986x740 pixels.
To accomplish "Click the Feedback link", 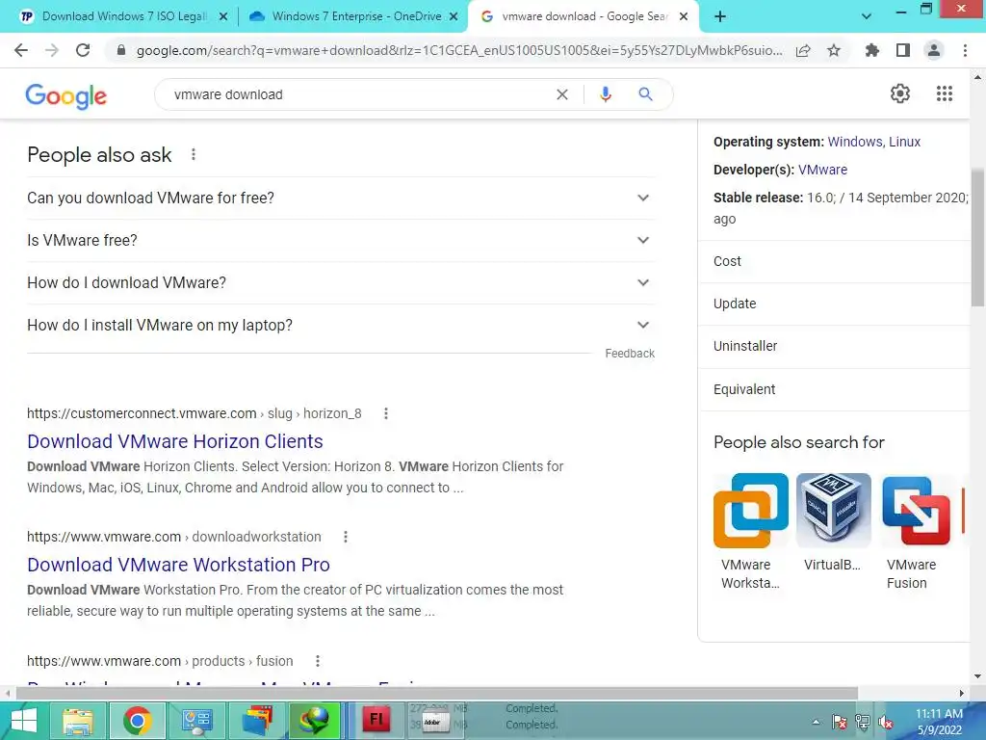I will tap(630, 353).
